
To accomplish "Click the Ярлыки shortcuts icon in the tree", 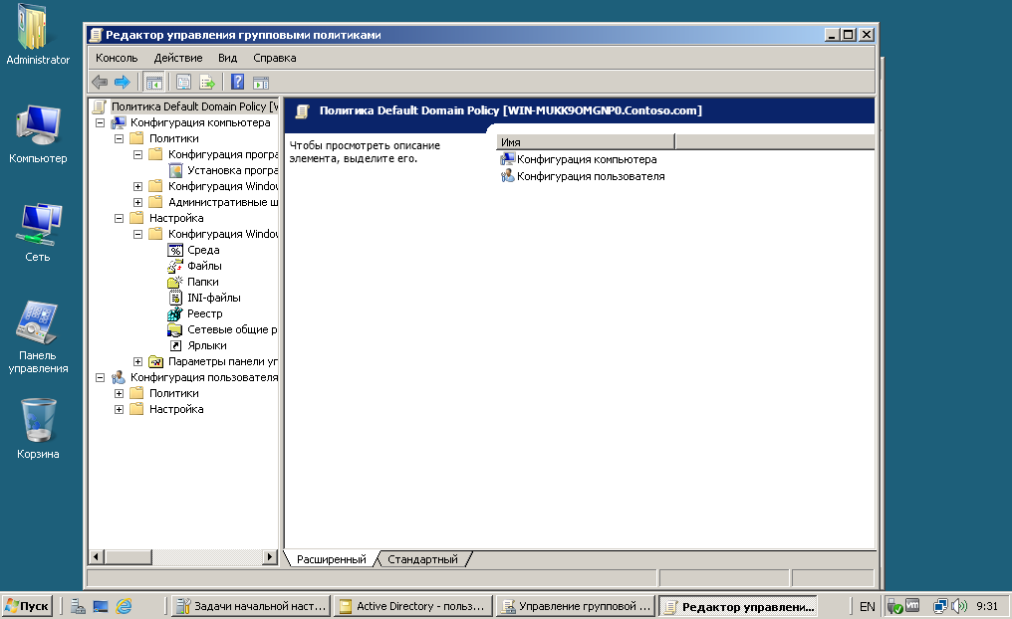I will pyautogui.click(x=175, y=345).
